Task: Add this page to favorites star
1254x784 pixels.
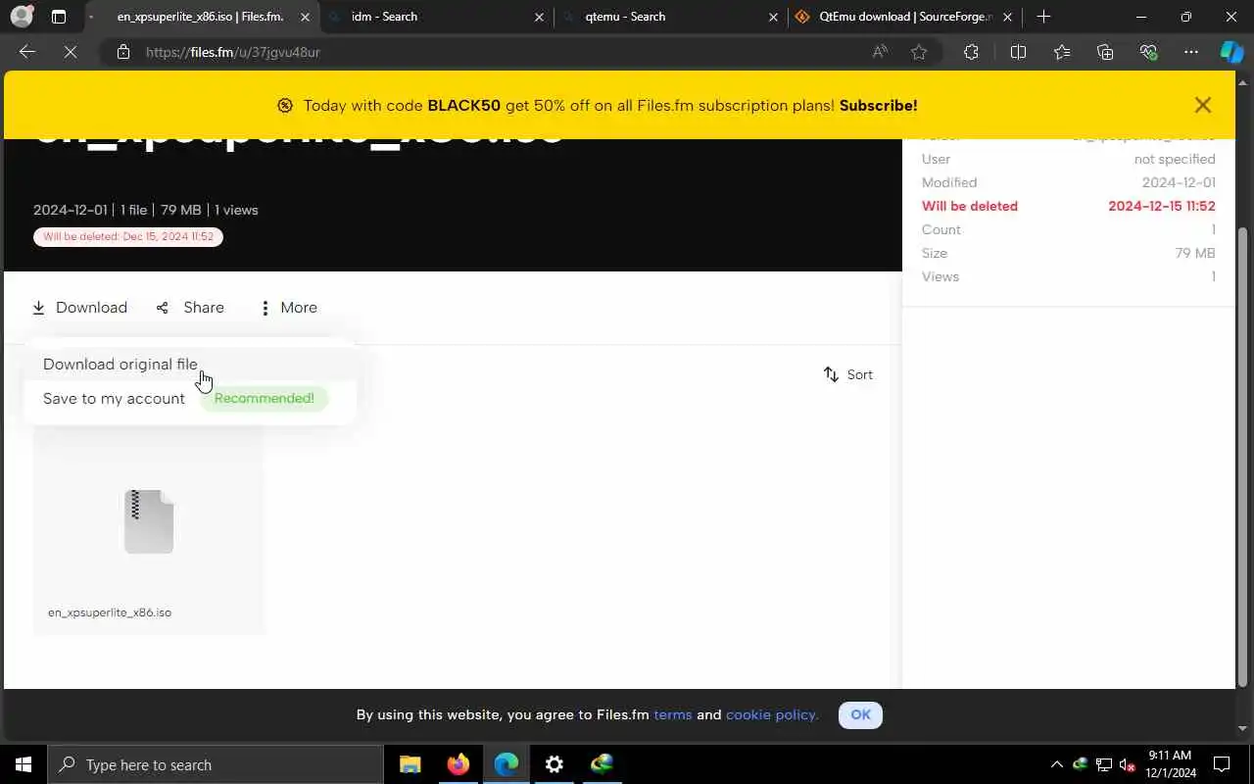Action: 919,52
